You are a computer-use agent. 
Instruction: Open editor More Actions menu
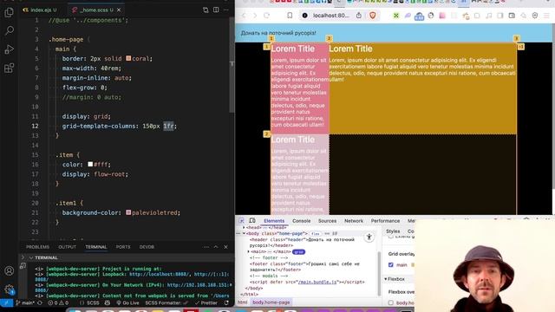coord(226,10)
